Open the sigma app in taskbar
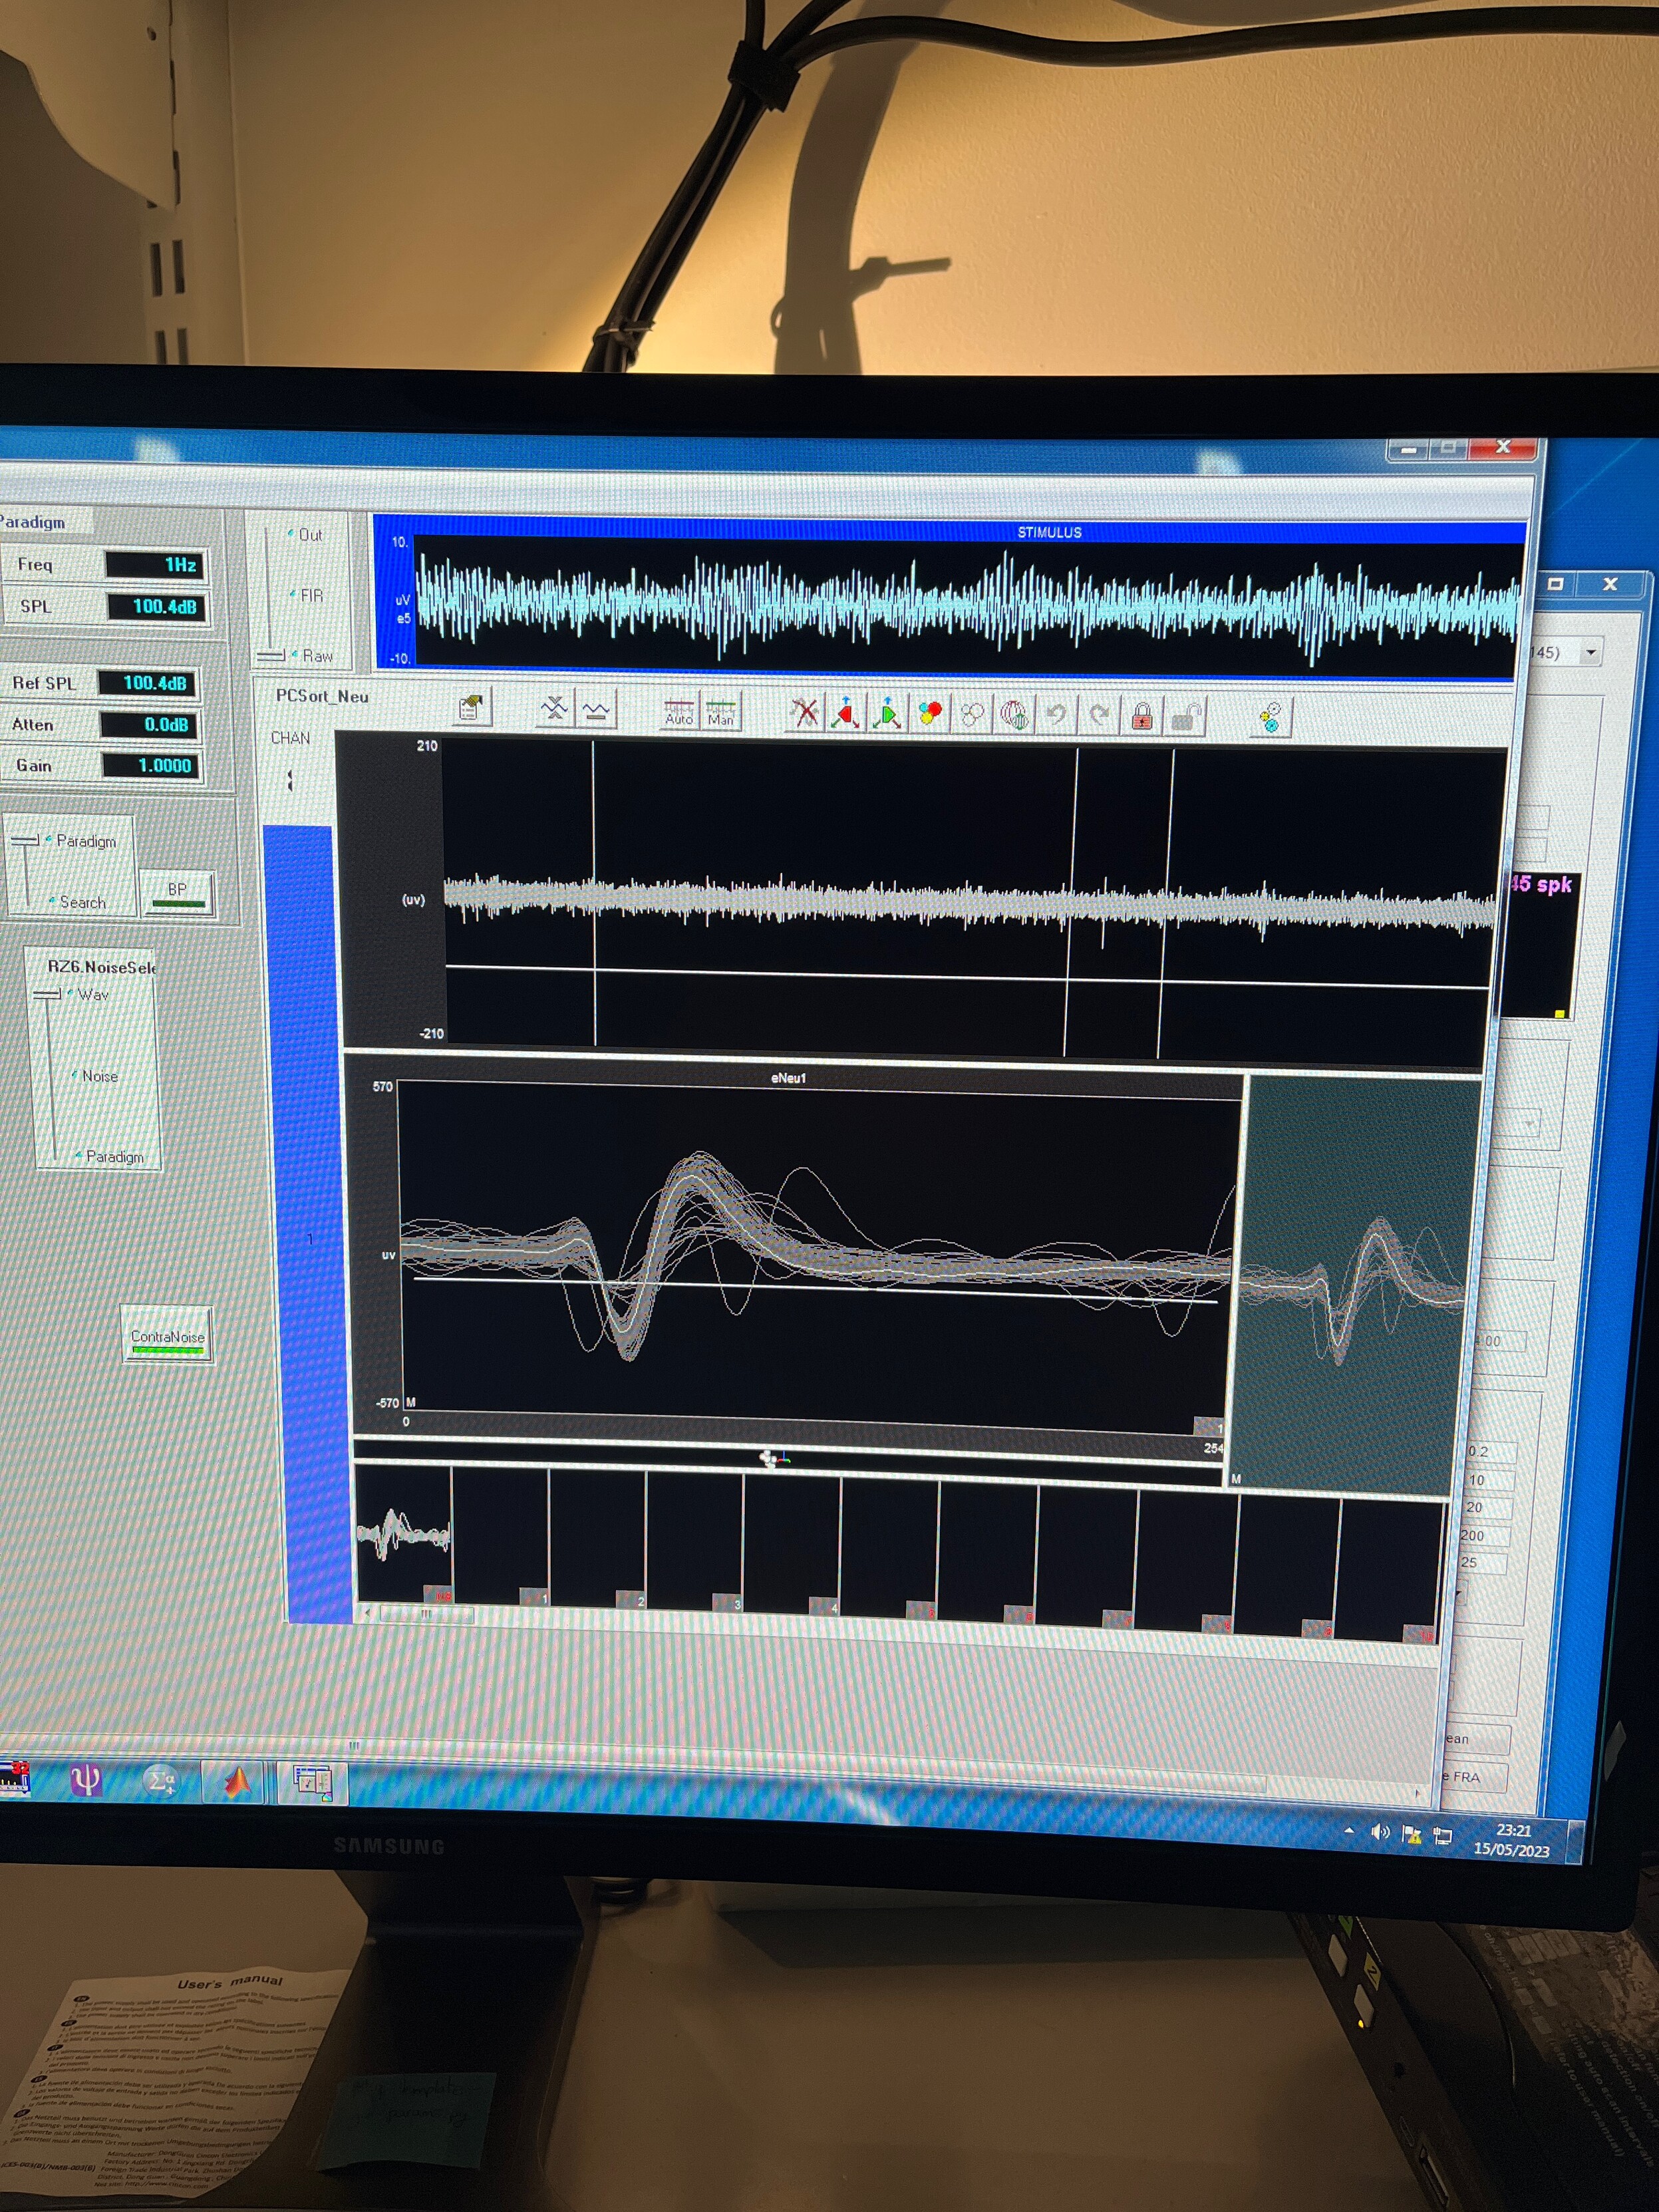 (160, 1780)
